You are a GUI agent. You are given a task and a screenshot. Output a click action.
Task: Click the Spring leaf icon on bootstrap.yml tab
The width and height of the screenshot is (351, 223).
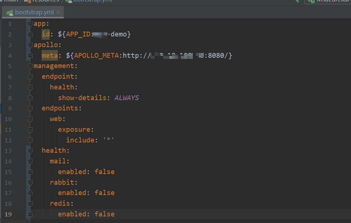click(9, 12)
